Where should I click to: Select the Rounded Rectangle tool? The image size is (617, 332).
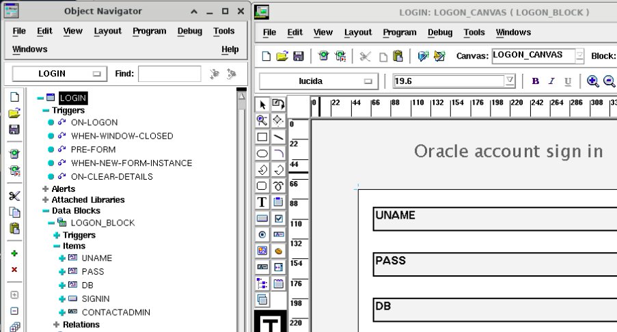coord(262,186)
